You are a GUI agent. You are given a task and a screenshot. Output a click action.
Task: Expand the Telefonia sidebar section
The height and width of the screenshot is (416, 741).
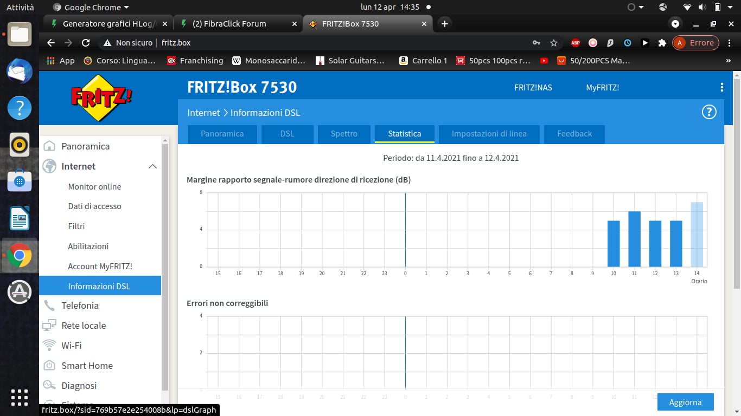click(x=80, y=305)
